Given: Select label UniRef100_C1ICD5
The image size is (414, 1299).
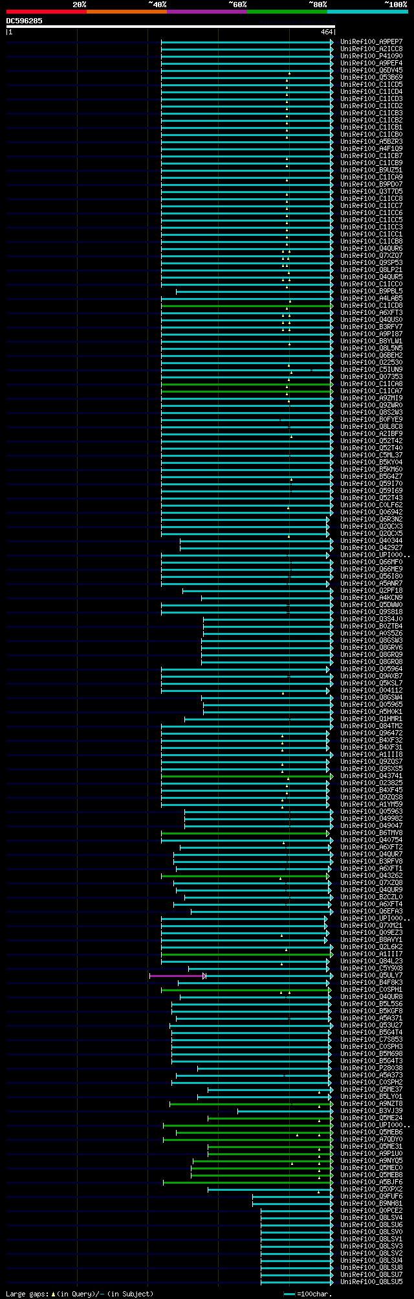Looking at the screenshot, I should 371,85.
